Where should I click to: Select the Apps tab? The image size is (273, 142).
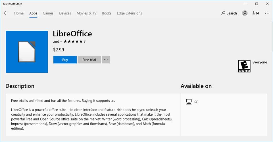pyautogui.click(x=33, y=13)
